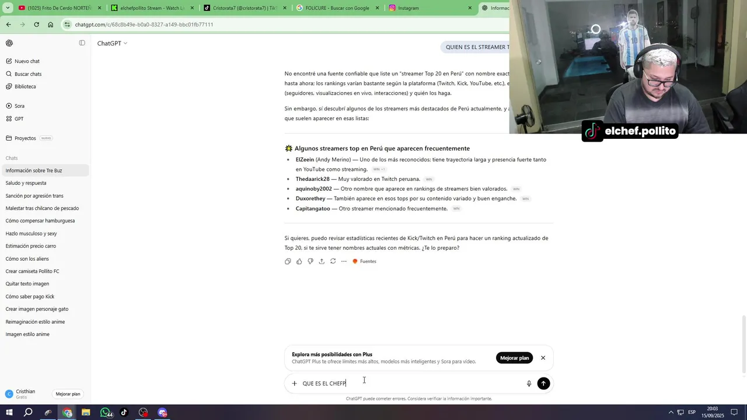The height and width of the screenshot is (420, 747).
Task: Click the attach plus icon in composer
Action: (294, 383)
